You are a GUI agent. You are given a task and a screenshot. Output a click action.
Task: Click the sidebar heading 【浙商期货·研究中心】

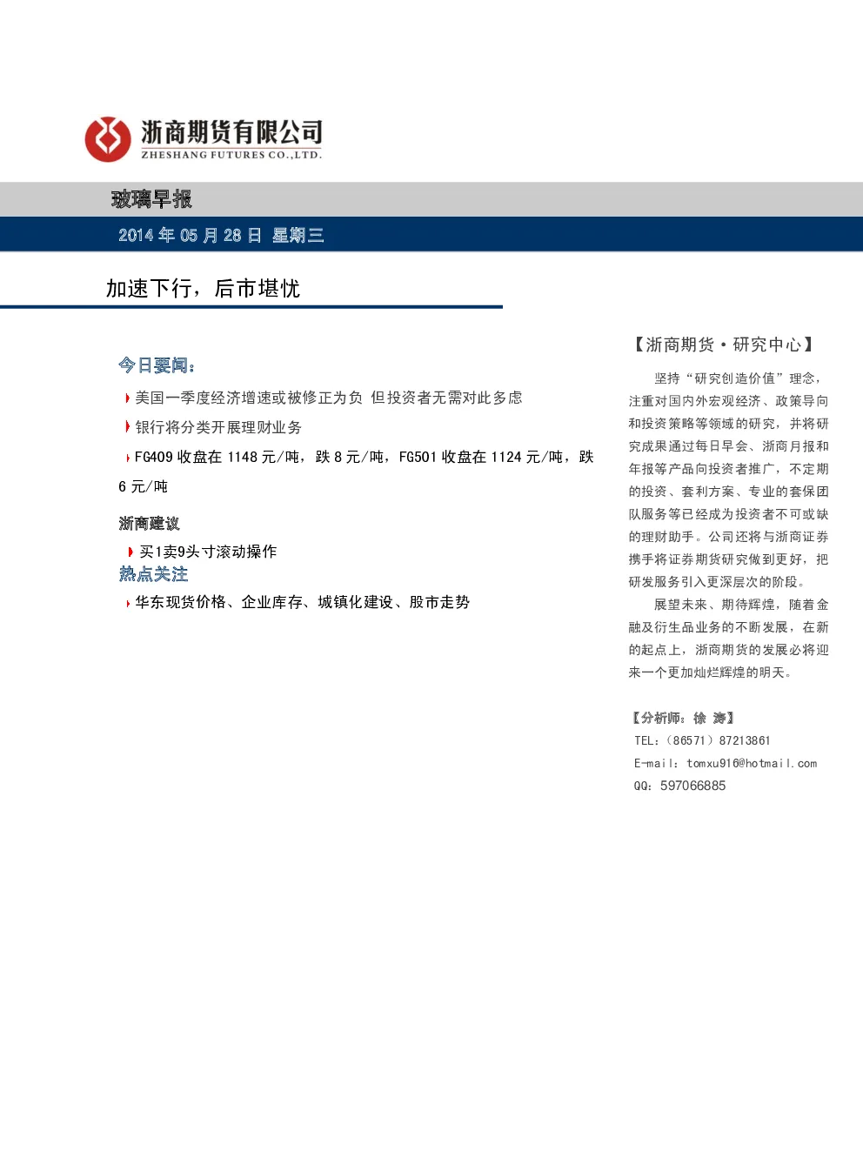click(724, 345)
